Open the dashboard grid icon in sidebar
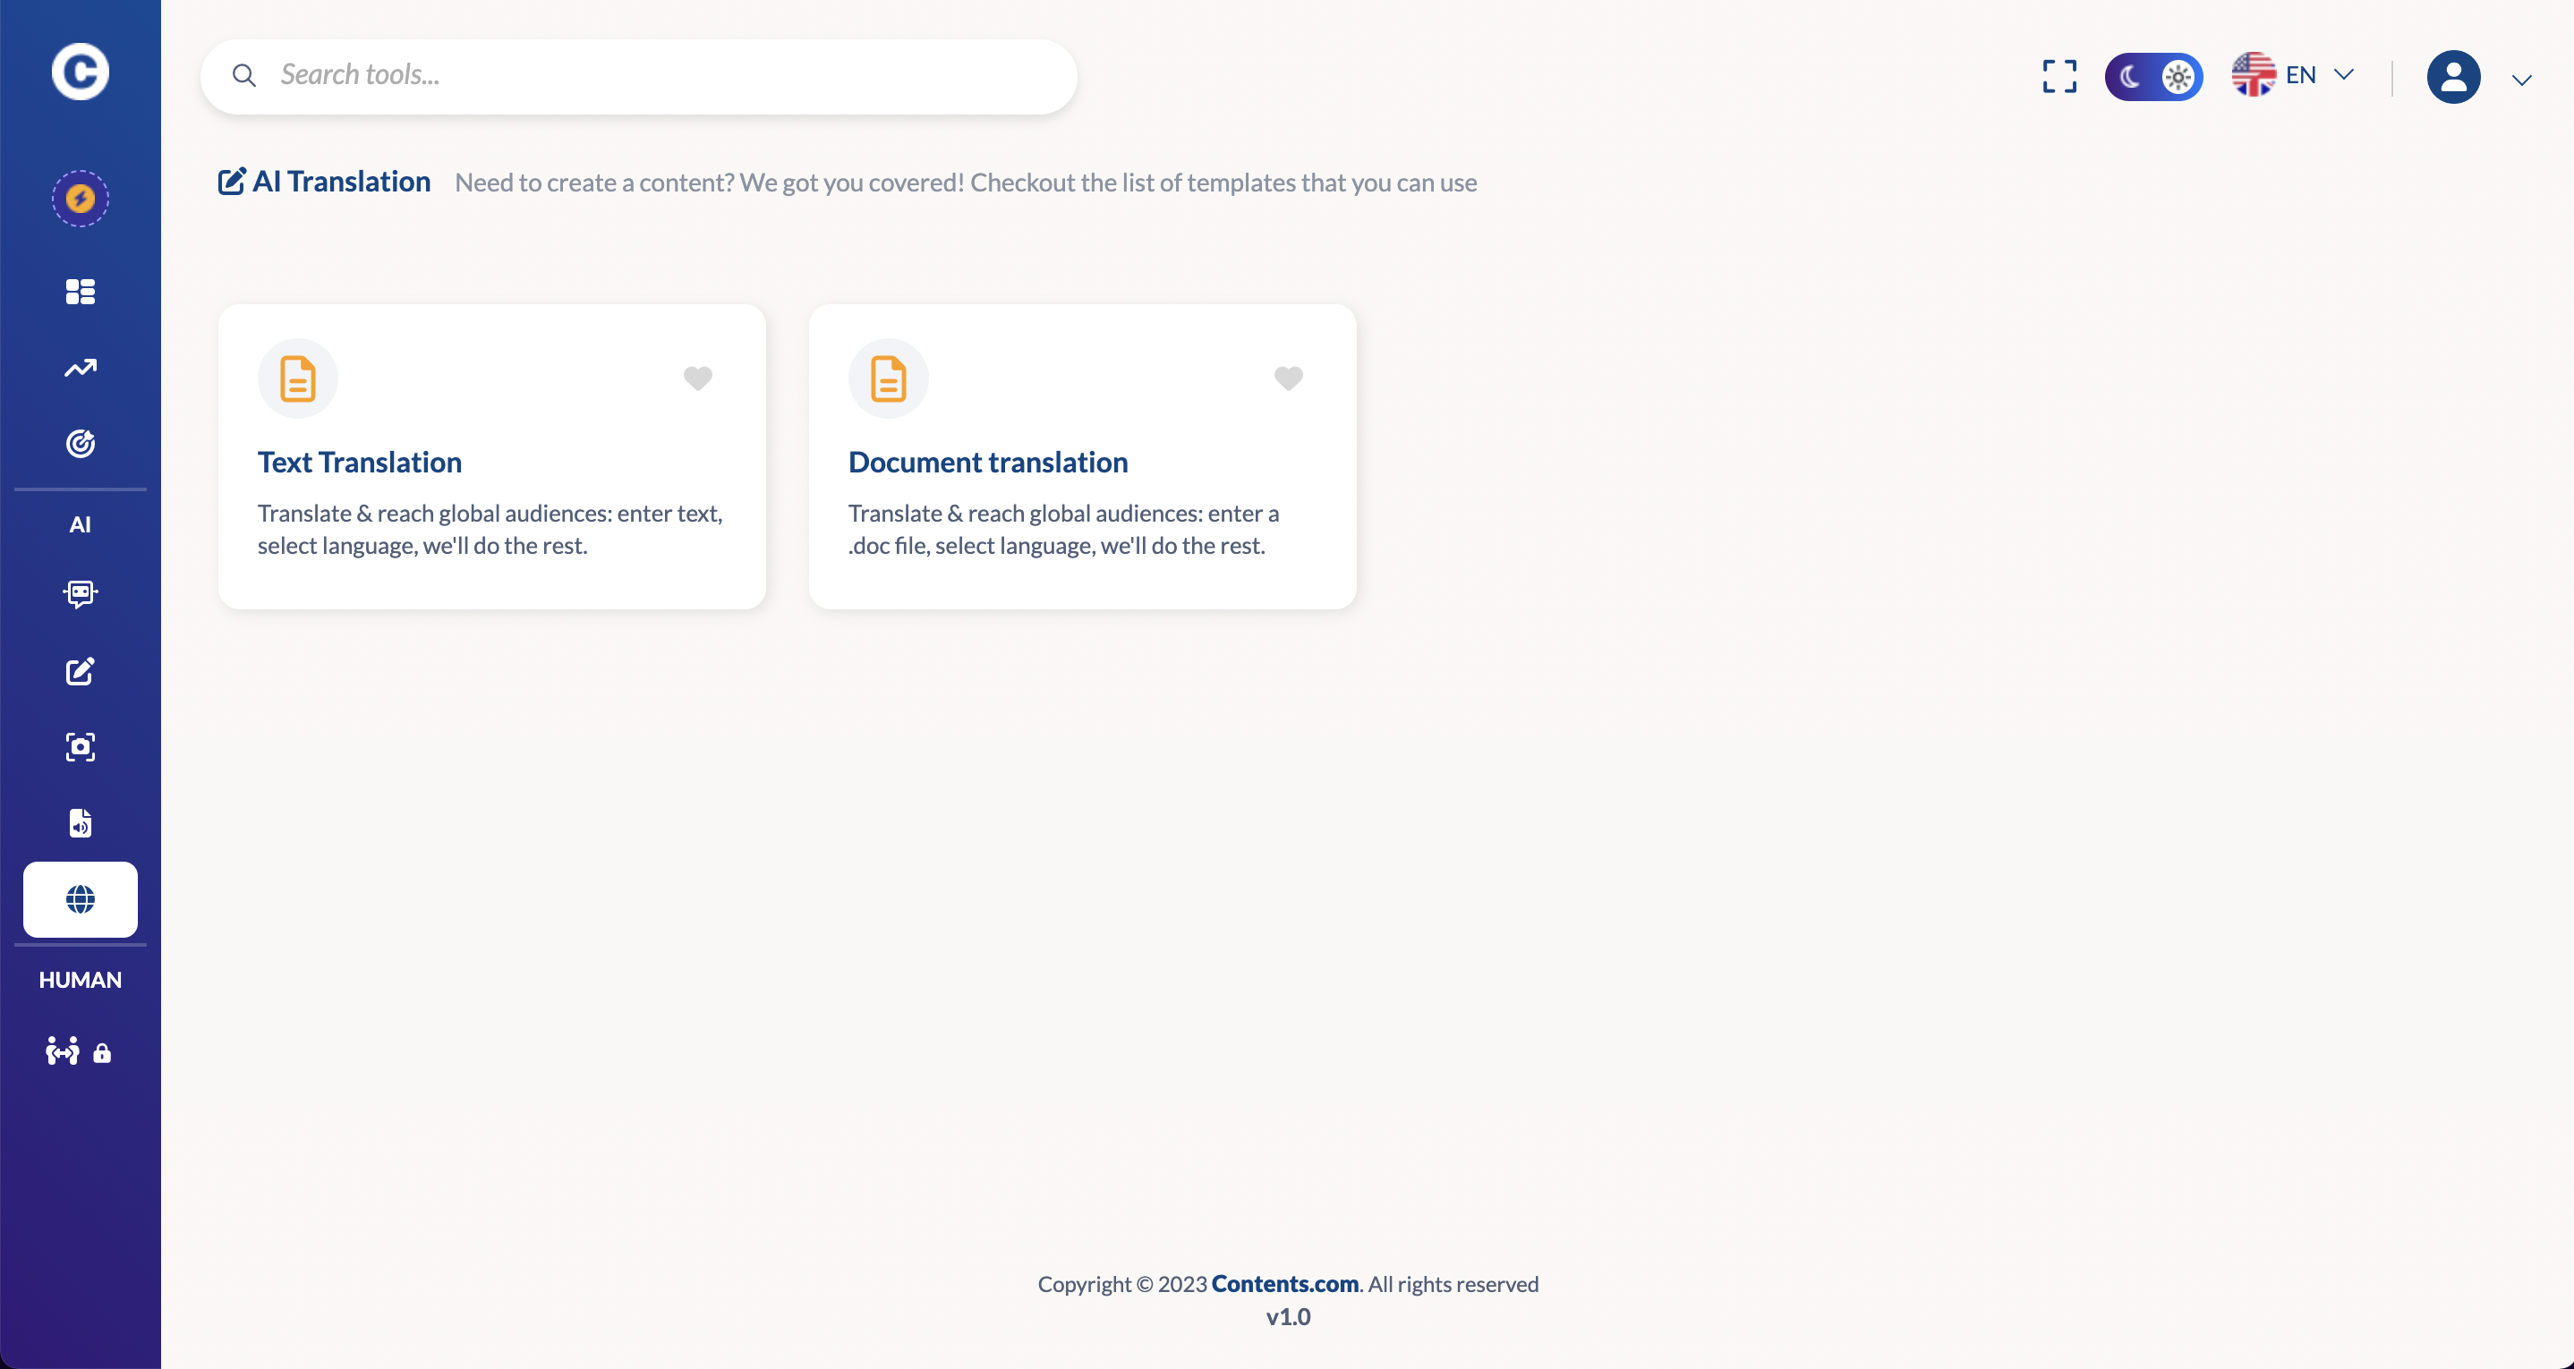The width and height of the screenshot is (2574, 1369). pyautogui.click(x=80, y=292)
